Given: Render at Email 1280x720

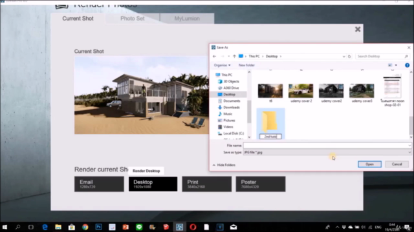Looking at the screenshot, I should [x=99, y=184].
